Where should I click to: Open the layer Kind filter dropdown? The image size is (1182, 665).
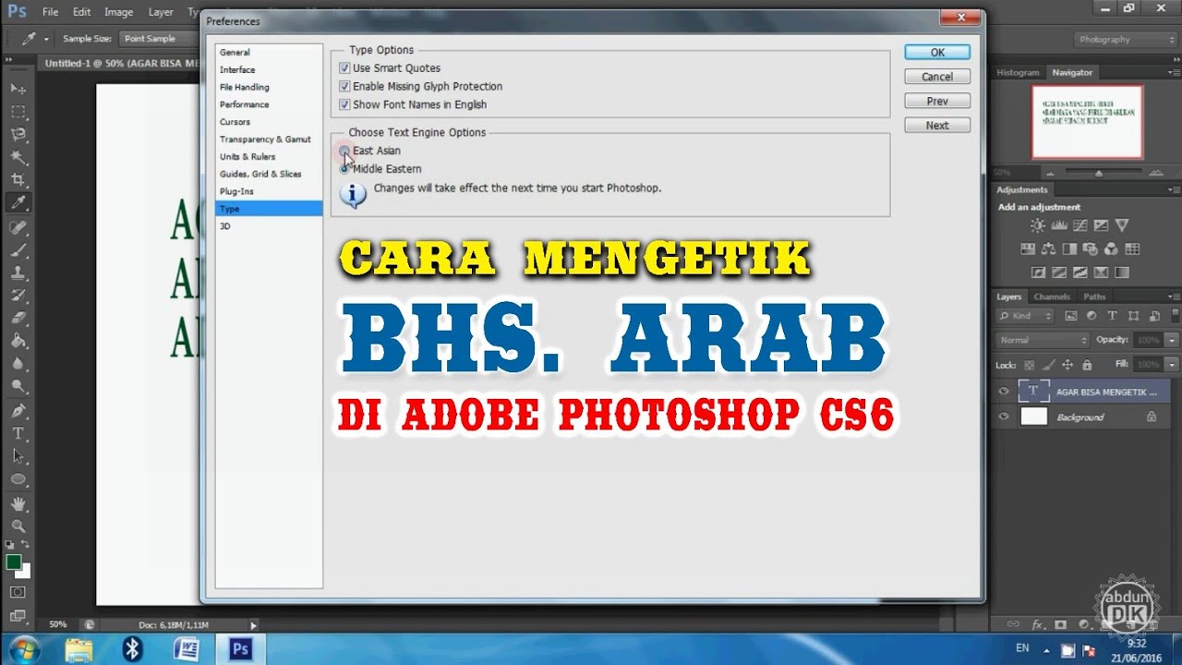pos(1026,316)
